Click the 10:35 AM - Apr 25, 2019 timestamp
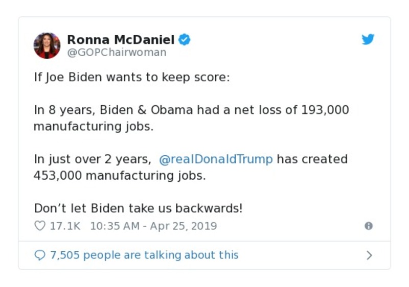Image resolution: width=409 pixels, height=287 pixels. click(x=153, y=226)
